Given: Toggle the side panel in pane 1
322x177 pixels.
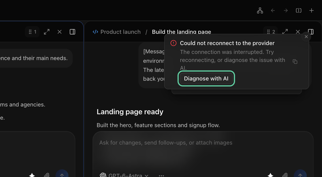Looking at the screenshot, I should pos(72,32).
